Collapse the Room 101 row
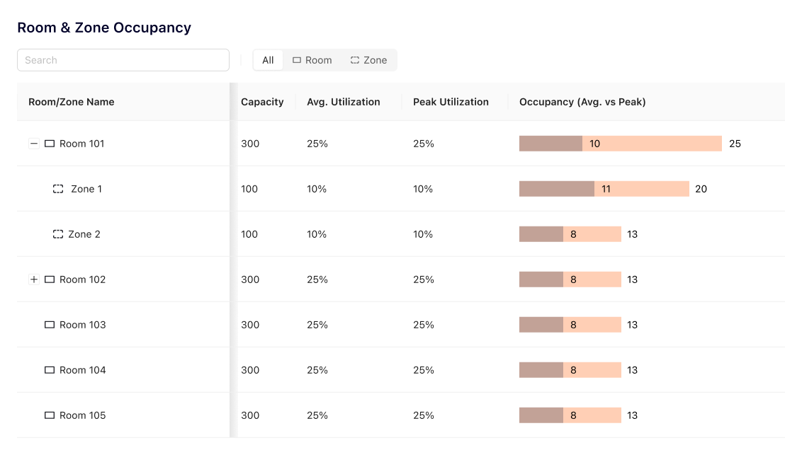The image size is (802, 455). click(x=33, y=144)
